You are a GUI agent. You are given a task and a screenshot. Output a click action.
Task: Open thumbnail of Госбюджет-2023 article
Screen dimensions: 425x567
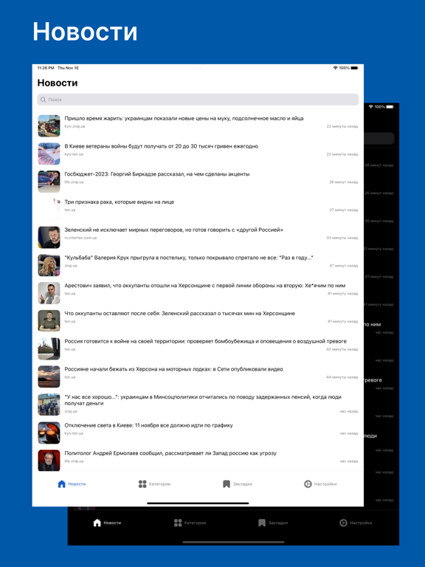point(49,182)
